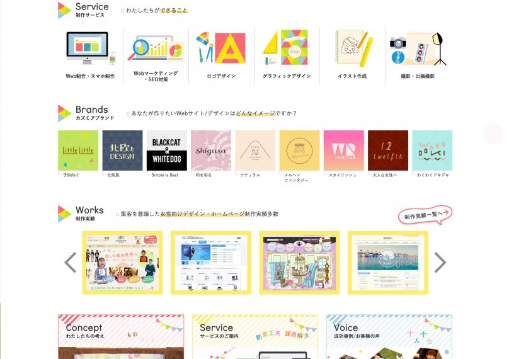Screen dimensions: 509x359
Task: Choose the Shigusa brand tile
Action: coord(211,151)
